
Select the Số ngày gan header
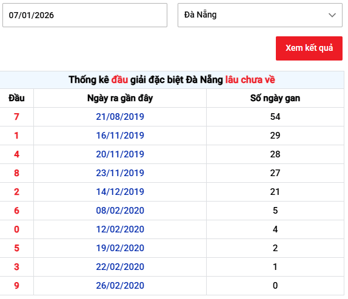click(275, 98)
